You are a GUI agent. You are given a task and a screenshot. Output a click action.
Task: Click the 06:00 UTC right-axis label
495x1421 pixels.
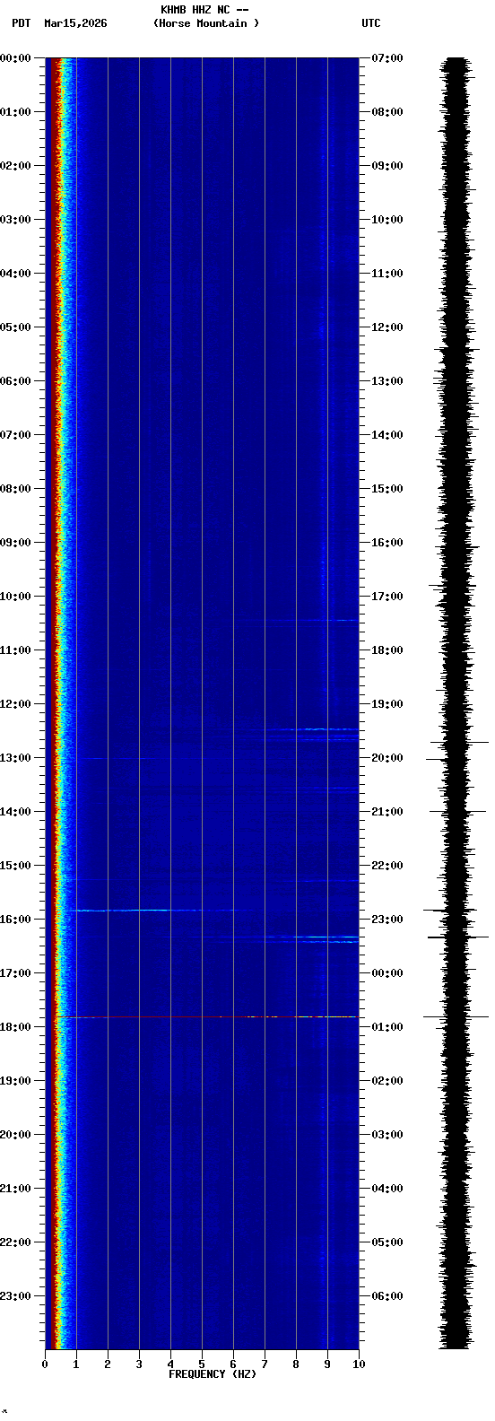387,1296
